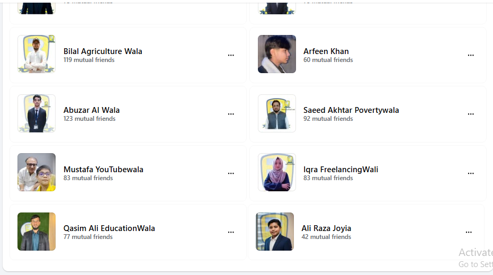The height and width of the screenshot is (275, 493).
Task: Click Arfeen Khan's profile picture
Action: click(277, 54)
